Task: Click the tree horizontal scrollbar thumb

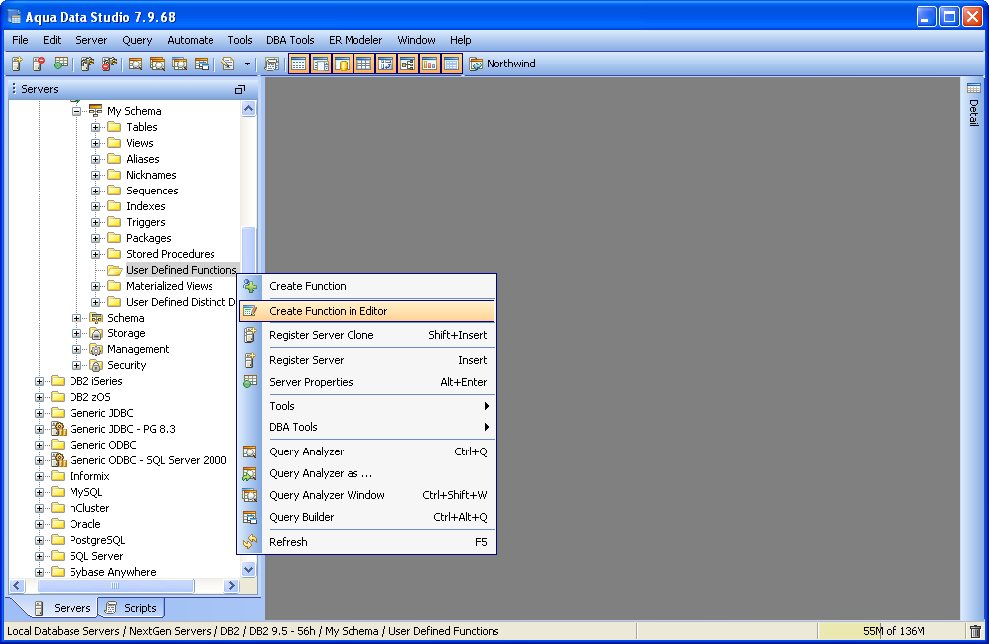Action: (x=115, y=586)
